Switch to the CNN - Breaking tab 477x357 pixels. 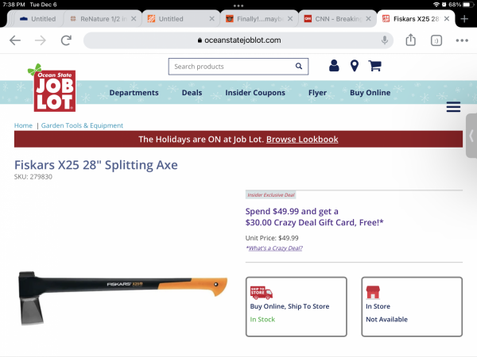(338, 19)
